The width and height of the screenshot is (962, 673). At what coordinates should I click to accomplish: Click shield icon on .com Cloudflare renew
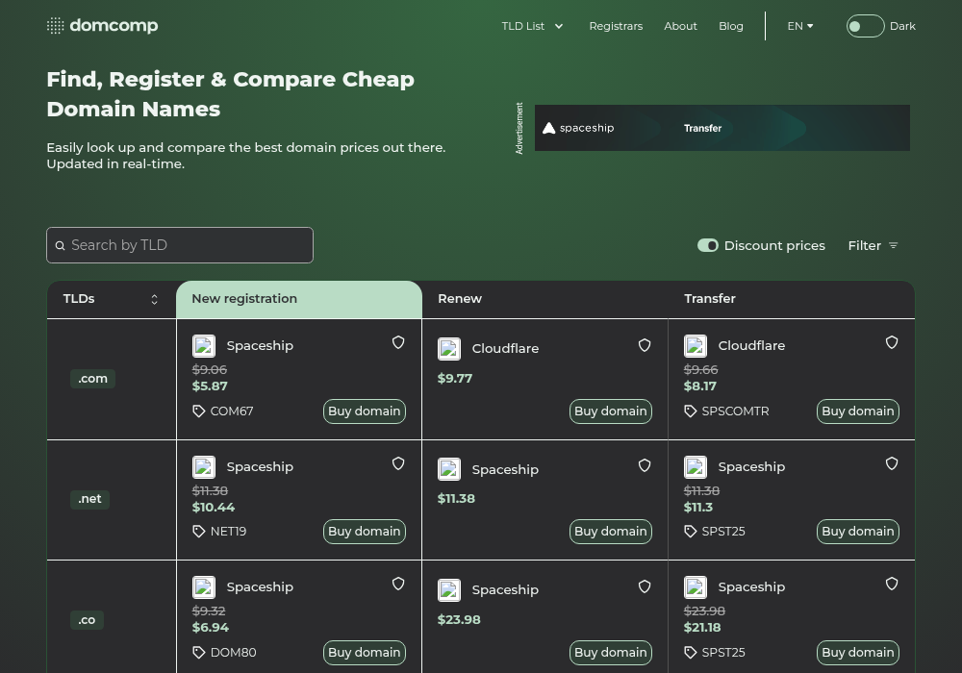pyautogui.click(x=645, y=346)
